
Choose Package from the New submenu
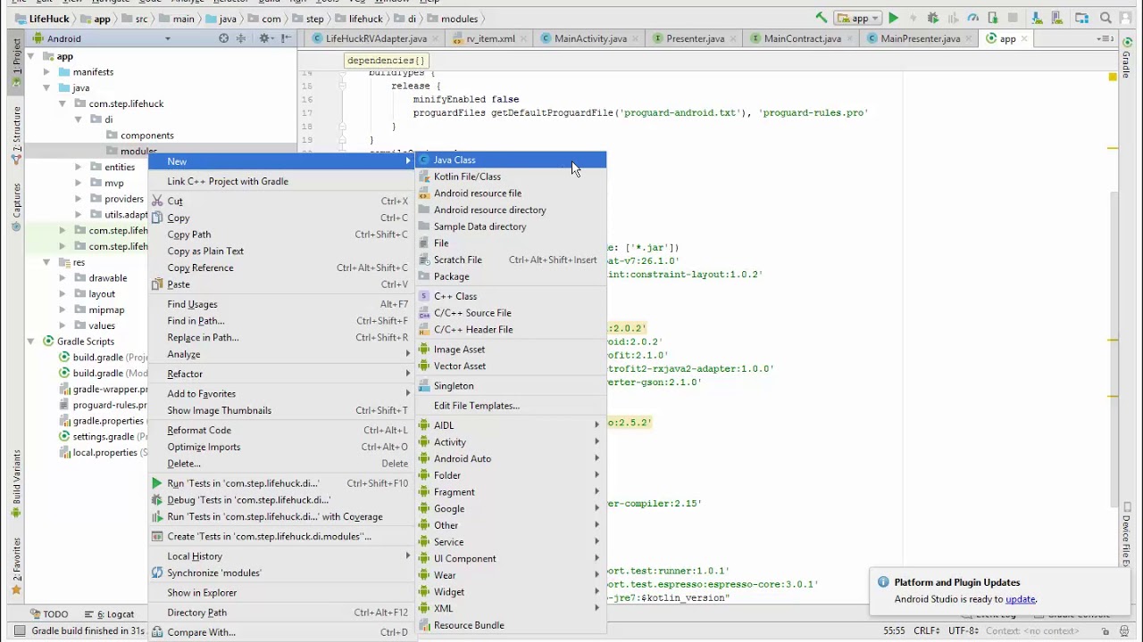(x=511, y=276)
